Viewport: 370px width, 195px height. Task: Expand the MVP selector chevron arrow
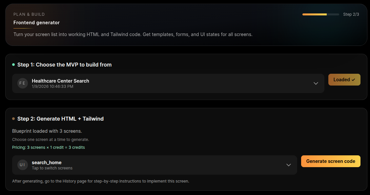click(316, 83)
